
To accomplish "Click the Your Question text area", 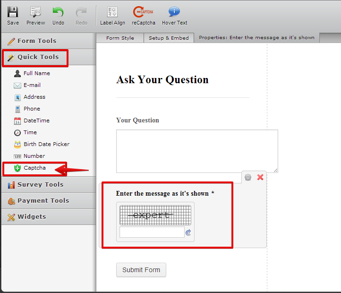I will [197, 151].
